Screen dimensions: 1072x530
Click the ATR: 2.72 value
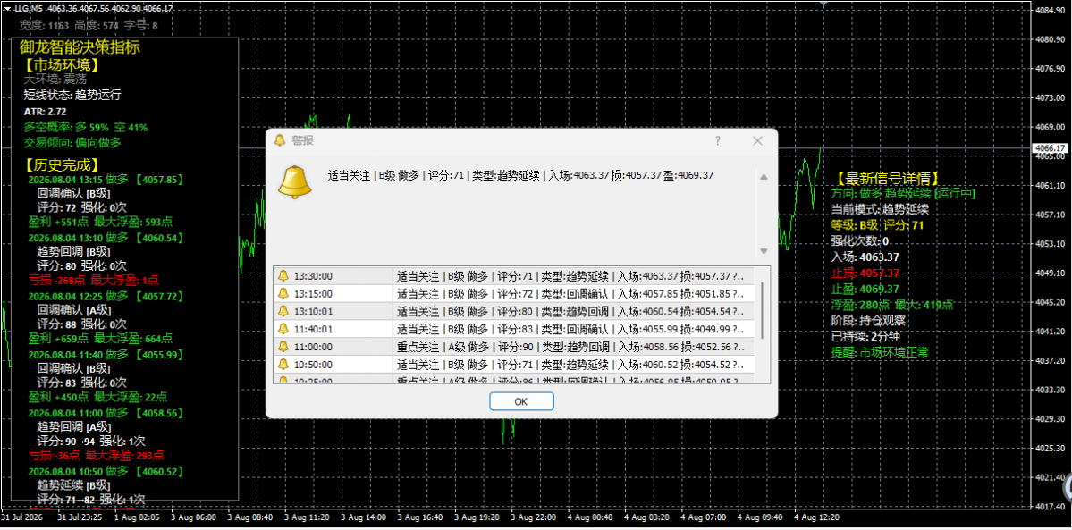point(45,111)
